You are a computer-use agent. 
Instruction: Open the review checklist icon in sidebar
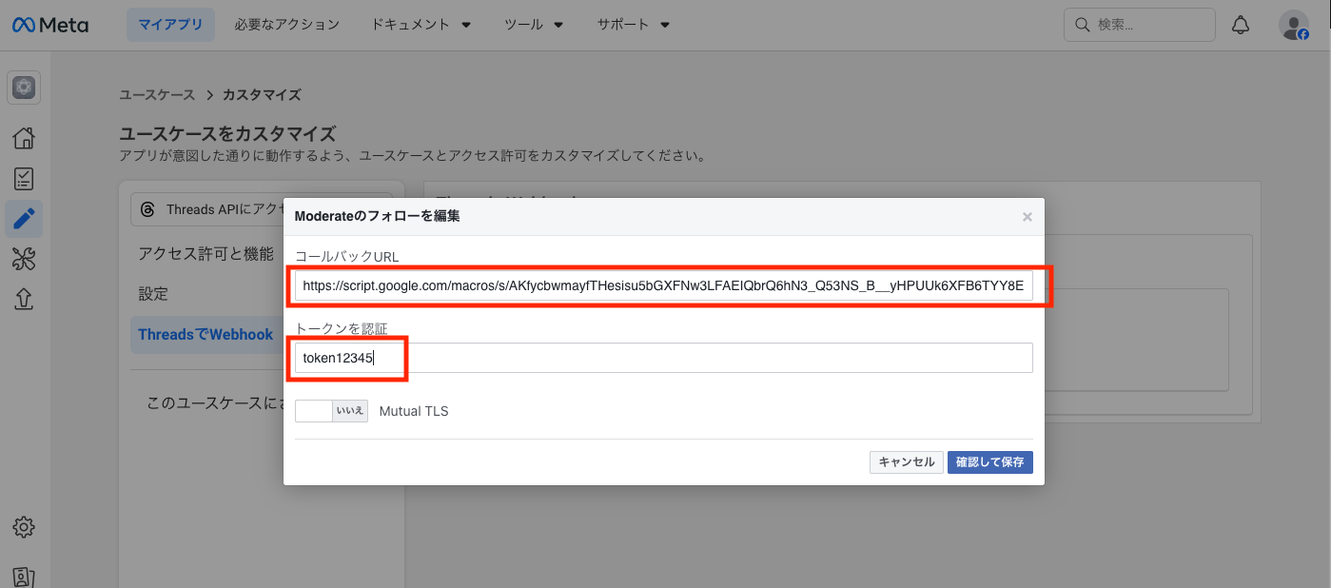23,178
